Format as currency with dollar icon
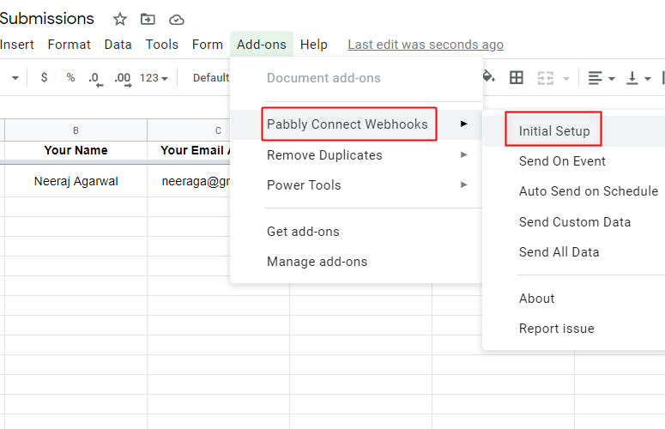Screen dimensions: 665x429 [44, 77]
